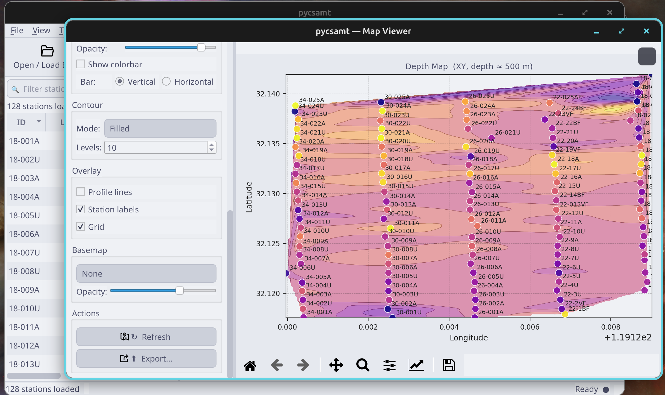This screenshot has width=665, height=395.
Task: Click the Refresh button
Action: pyautogui.click(x=146, y=337)
